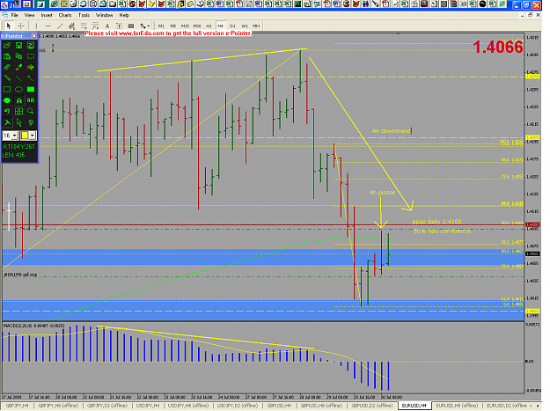This screenshot has width=550, height=411.
Task: Click the e-Pointer blank screen icon
Action: point(31,56)
